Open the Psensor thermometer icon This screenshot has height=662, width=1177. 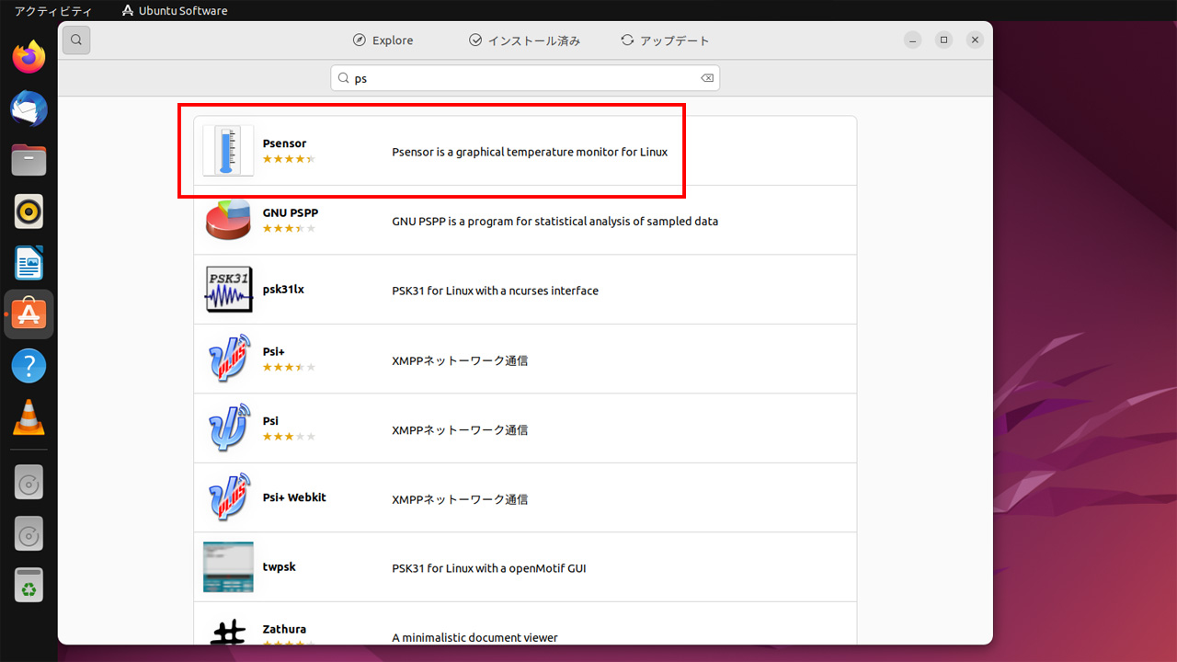tap(228, 151)
